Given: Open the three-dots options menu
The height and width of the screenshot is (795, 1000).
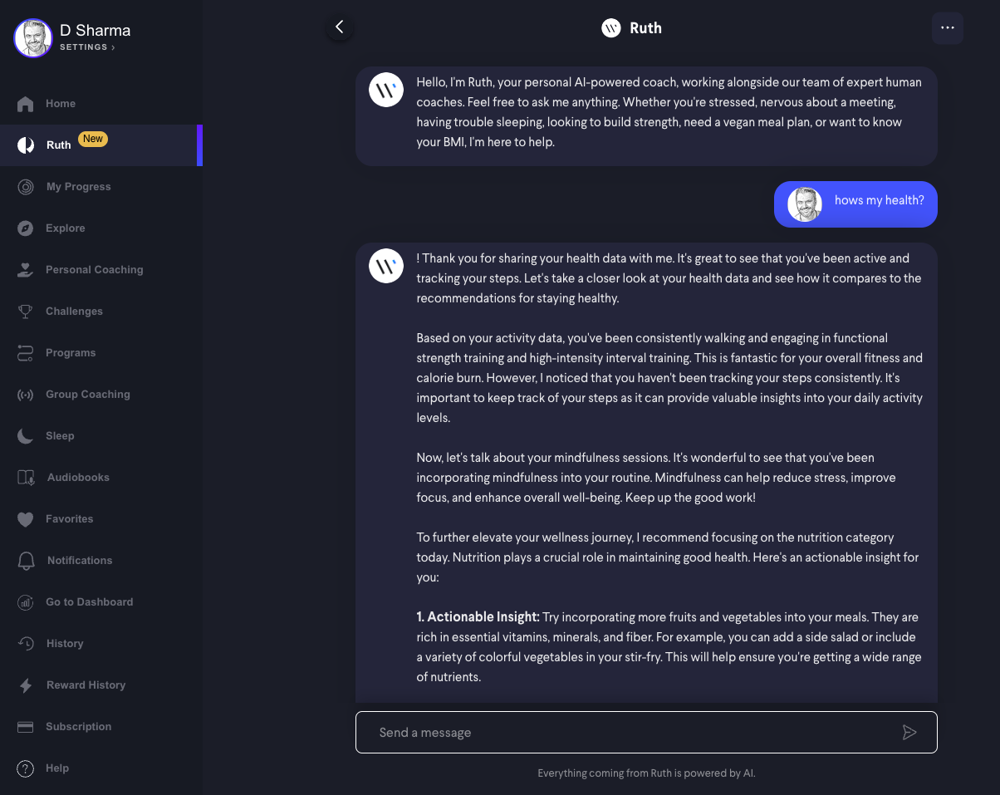Looking at the screenshot, I should click(x=948, y=28).
